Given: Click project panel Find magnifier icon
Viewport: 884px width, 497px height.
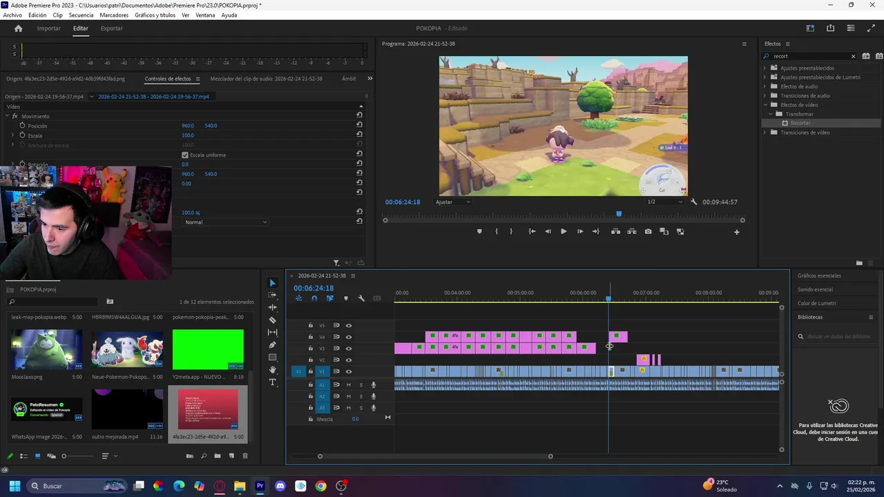Looking at the screenshot, I should 204,456.
